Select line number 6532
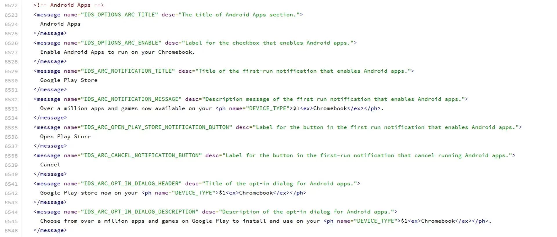Image resolution: width=557 pixels, height=237 pixels. pos(11,100)
